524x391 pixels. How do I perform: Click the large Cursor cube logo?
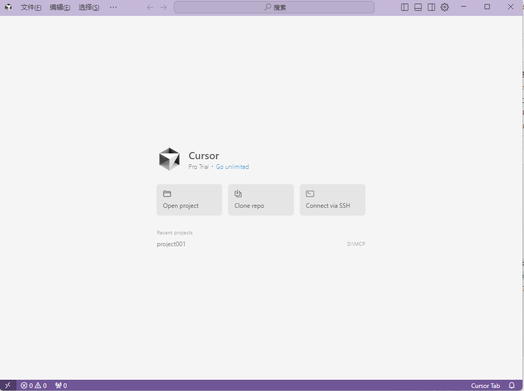coord(169,159)
